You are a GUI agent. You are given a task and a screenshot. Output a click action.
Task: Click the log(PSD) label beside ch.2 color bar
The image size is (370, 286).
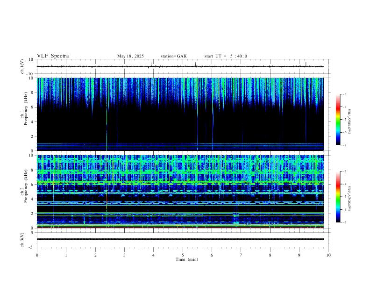click(350, 199)
